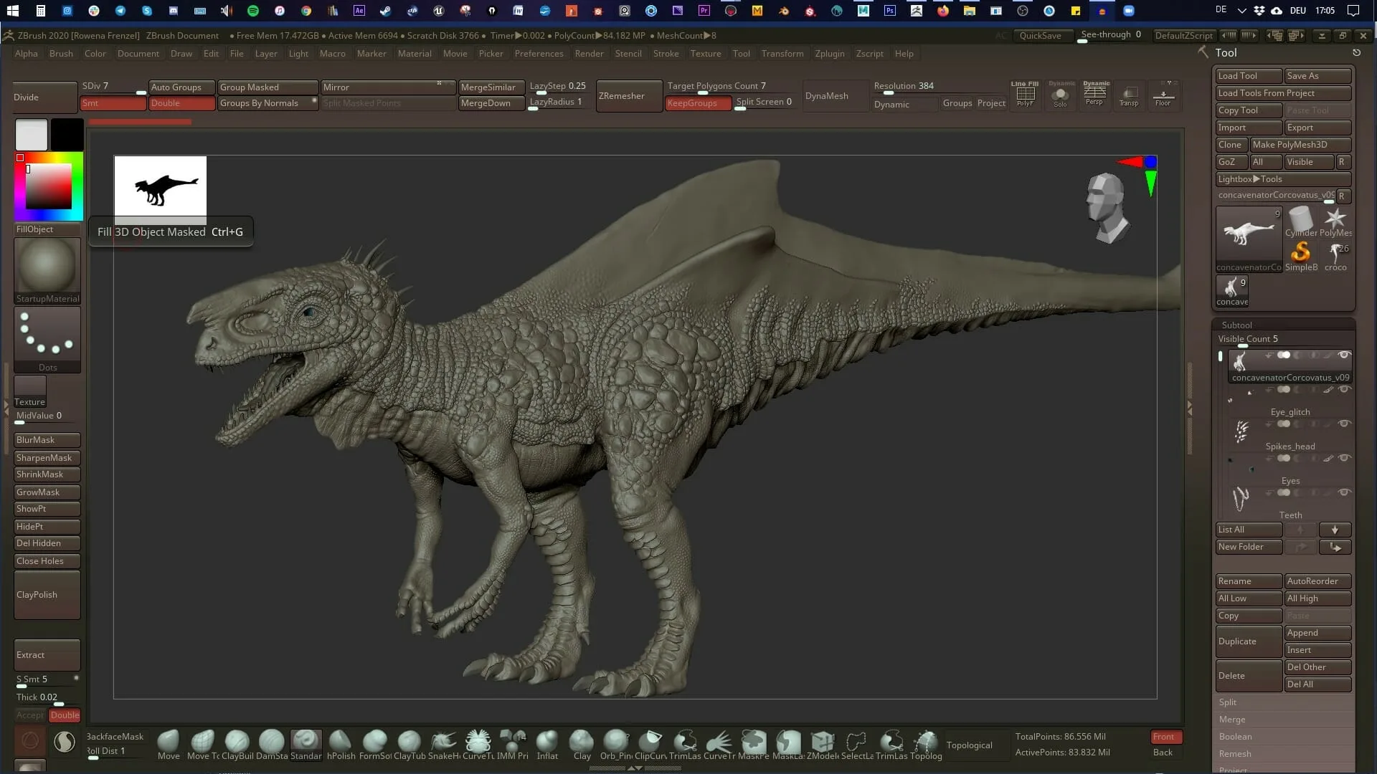Viewport: 1377px width, 774px height.
Task: Open the Preferences menu
Action: [x=539, y=53]
